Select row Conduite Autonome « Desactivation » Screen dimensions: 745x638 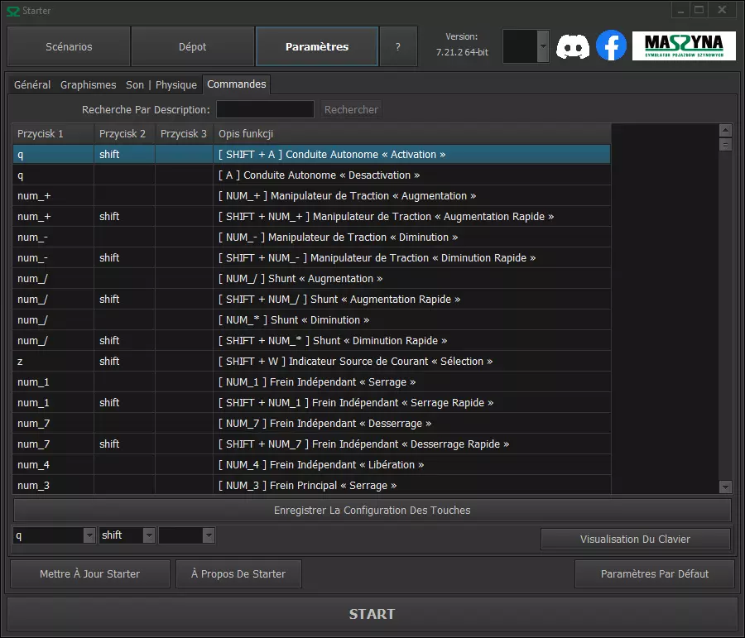(x=312, y=175)
